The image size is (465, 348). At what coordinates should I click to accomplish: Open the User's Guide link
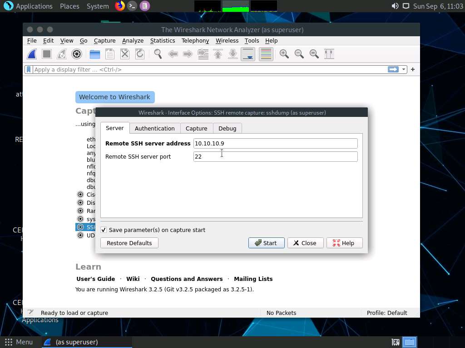tap(95, 279)
